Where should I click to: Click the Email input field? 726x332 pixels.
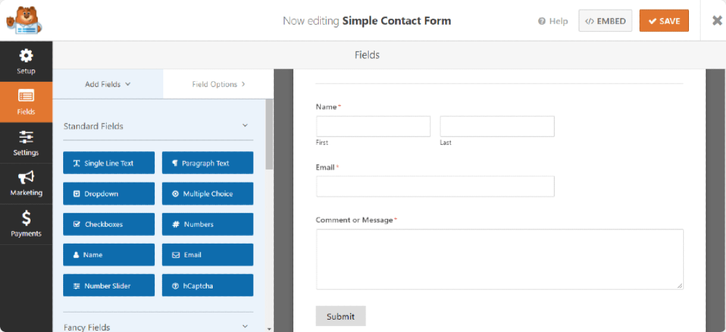[435, 186]
